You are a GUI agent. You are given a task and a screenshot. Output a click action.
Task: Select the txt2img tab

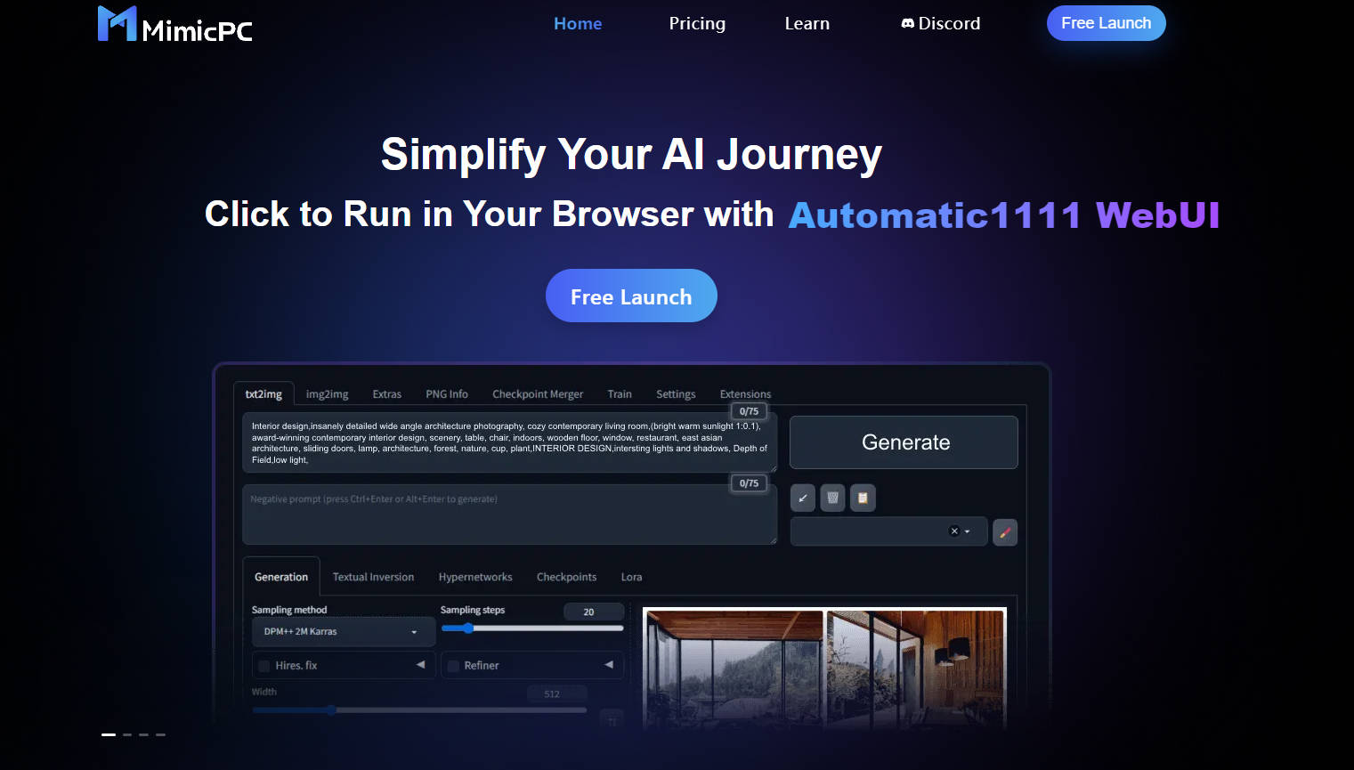pos(264,393)
